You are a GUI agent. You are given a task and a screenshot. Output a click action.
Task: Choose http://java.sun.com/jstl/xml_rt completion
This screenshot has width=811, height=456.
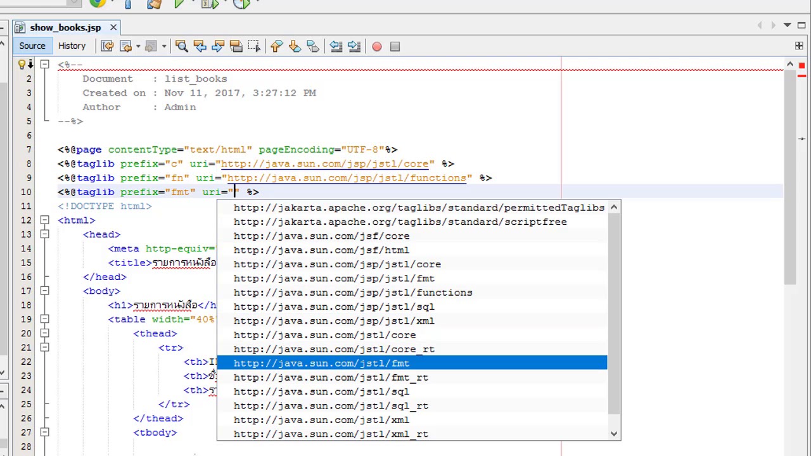412,434
